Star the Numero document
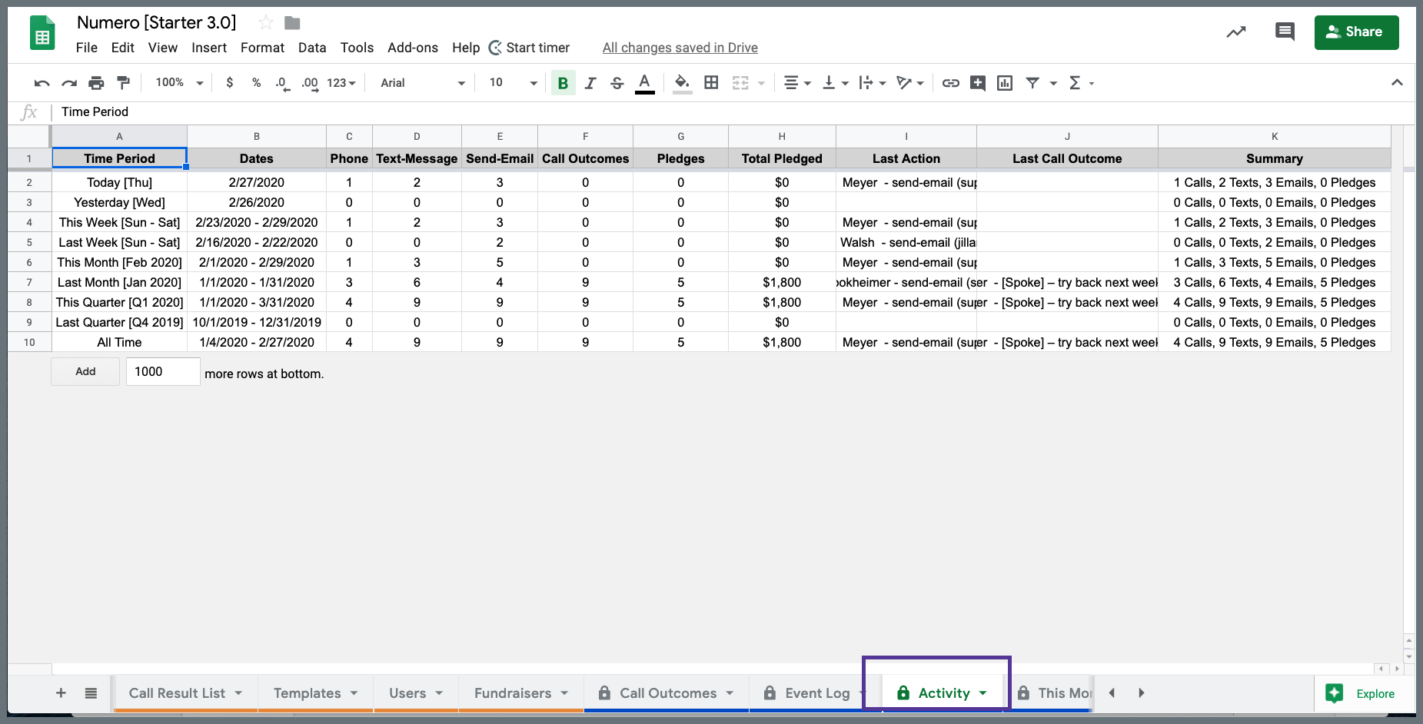1423x724 pixels. [x=265, y=22]
